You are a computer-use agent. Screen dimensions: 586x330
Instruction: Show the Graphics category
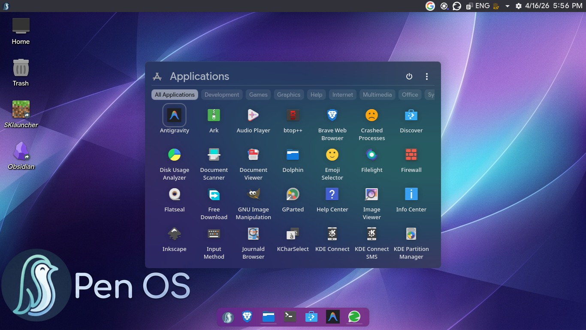289,95
